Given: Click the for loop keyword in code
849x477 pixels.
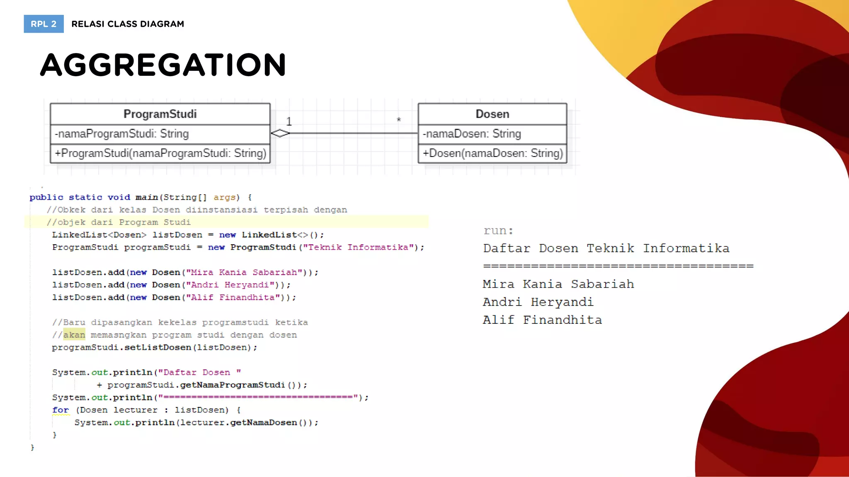Looking at the screenshot, I should pos(61,410).
